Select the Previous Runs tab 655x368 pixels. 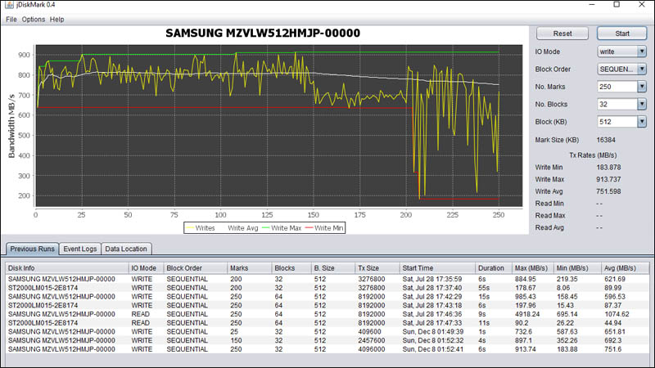coord(32,249)
